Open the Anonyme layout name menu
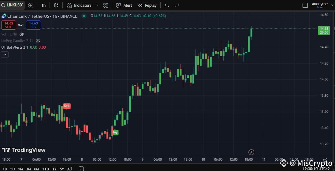This screenshot has width=335, height=171. [x=320, y=4]
